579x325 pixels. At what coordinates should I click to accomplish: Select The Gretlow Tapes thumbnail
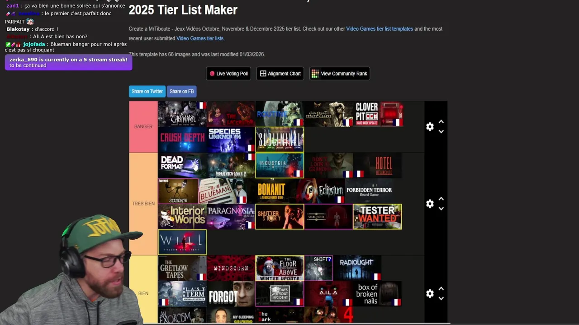click(182, 268)
